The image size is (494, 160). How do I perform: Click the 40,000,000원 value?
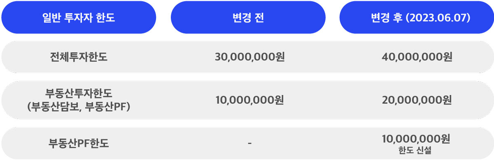coord(417,57)
